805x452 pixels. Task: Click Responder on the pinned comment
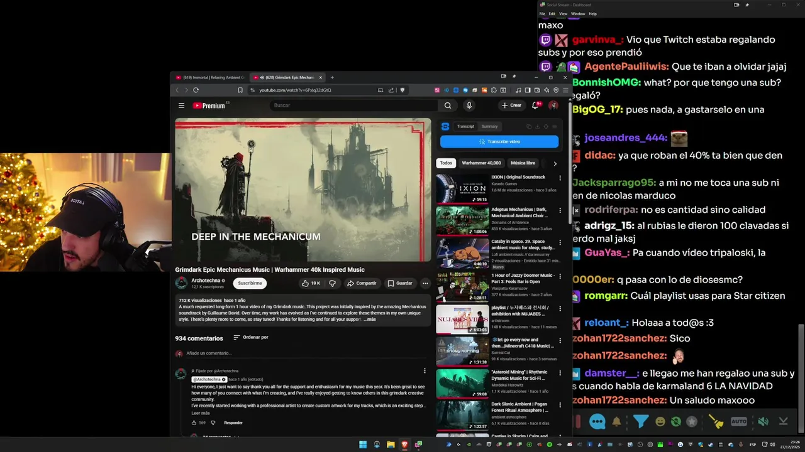233,423
